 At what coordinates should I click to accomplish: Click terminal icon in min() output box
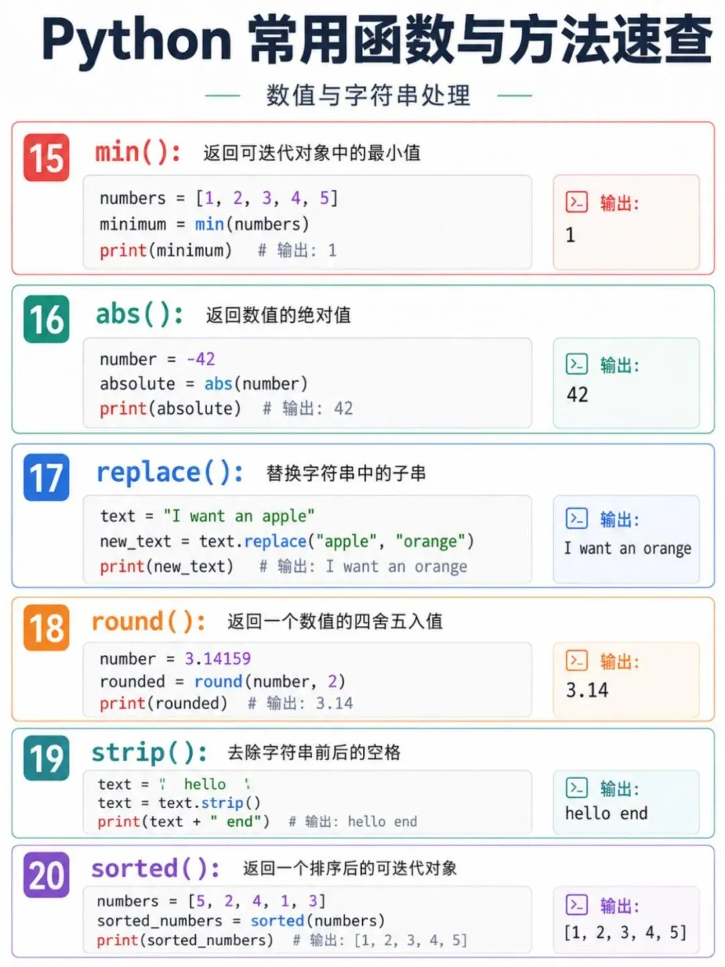577,202
